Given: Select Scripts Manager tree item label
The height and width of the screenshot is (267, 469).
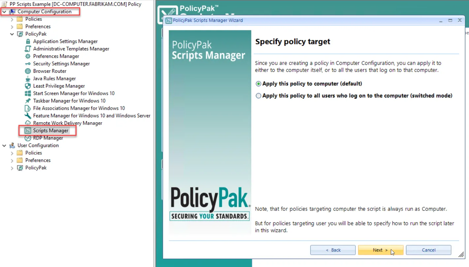Looking at the screenshot, I should click(51, 131).
